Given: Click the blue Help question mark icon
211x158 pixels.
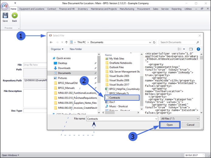Looking at the screenshot, I should [x=198, y=49].
